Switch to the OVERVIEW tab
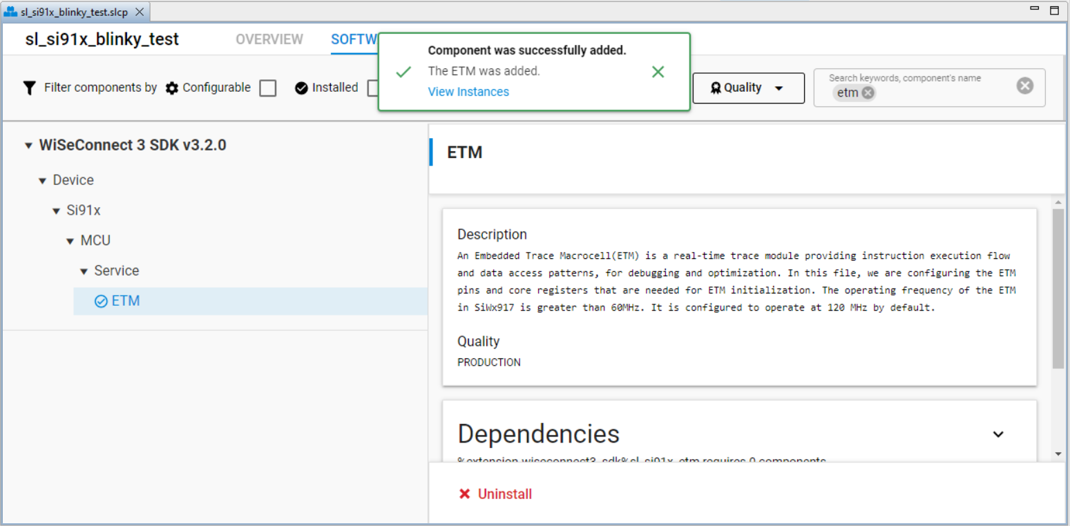The image size is (1070, 526). coord(269,39)
